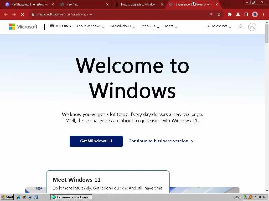This screenshot has height=201, width=269.
Task: Expand the All Microsoft menu
Action: [219, 26]
